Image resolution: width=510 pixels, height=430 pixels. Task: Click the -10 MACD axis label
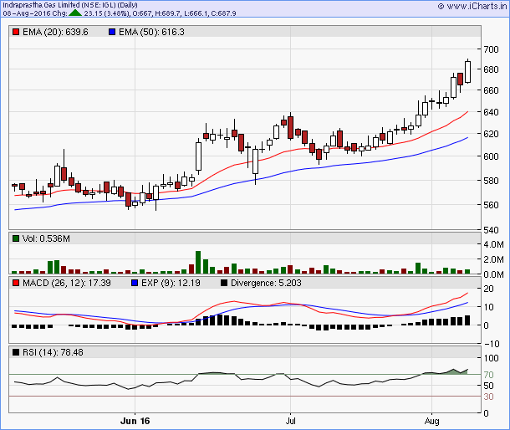pos(492,344)
